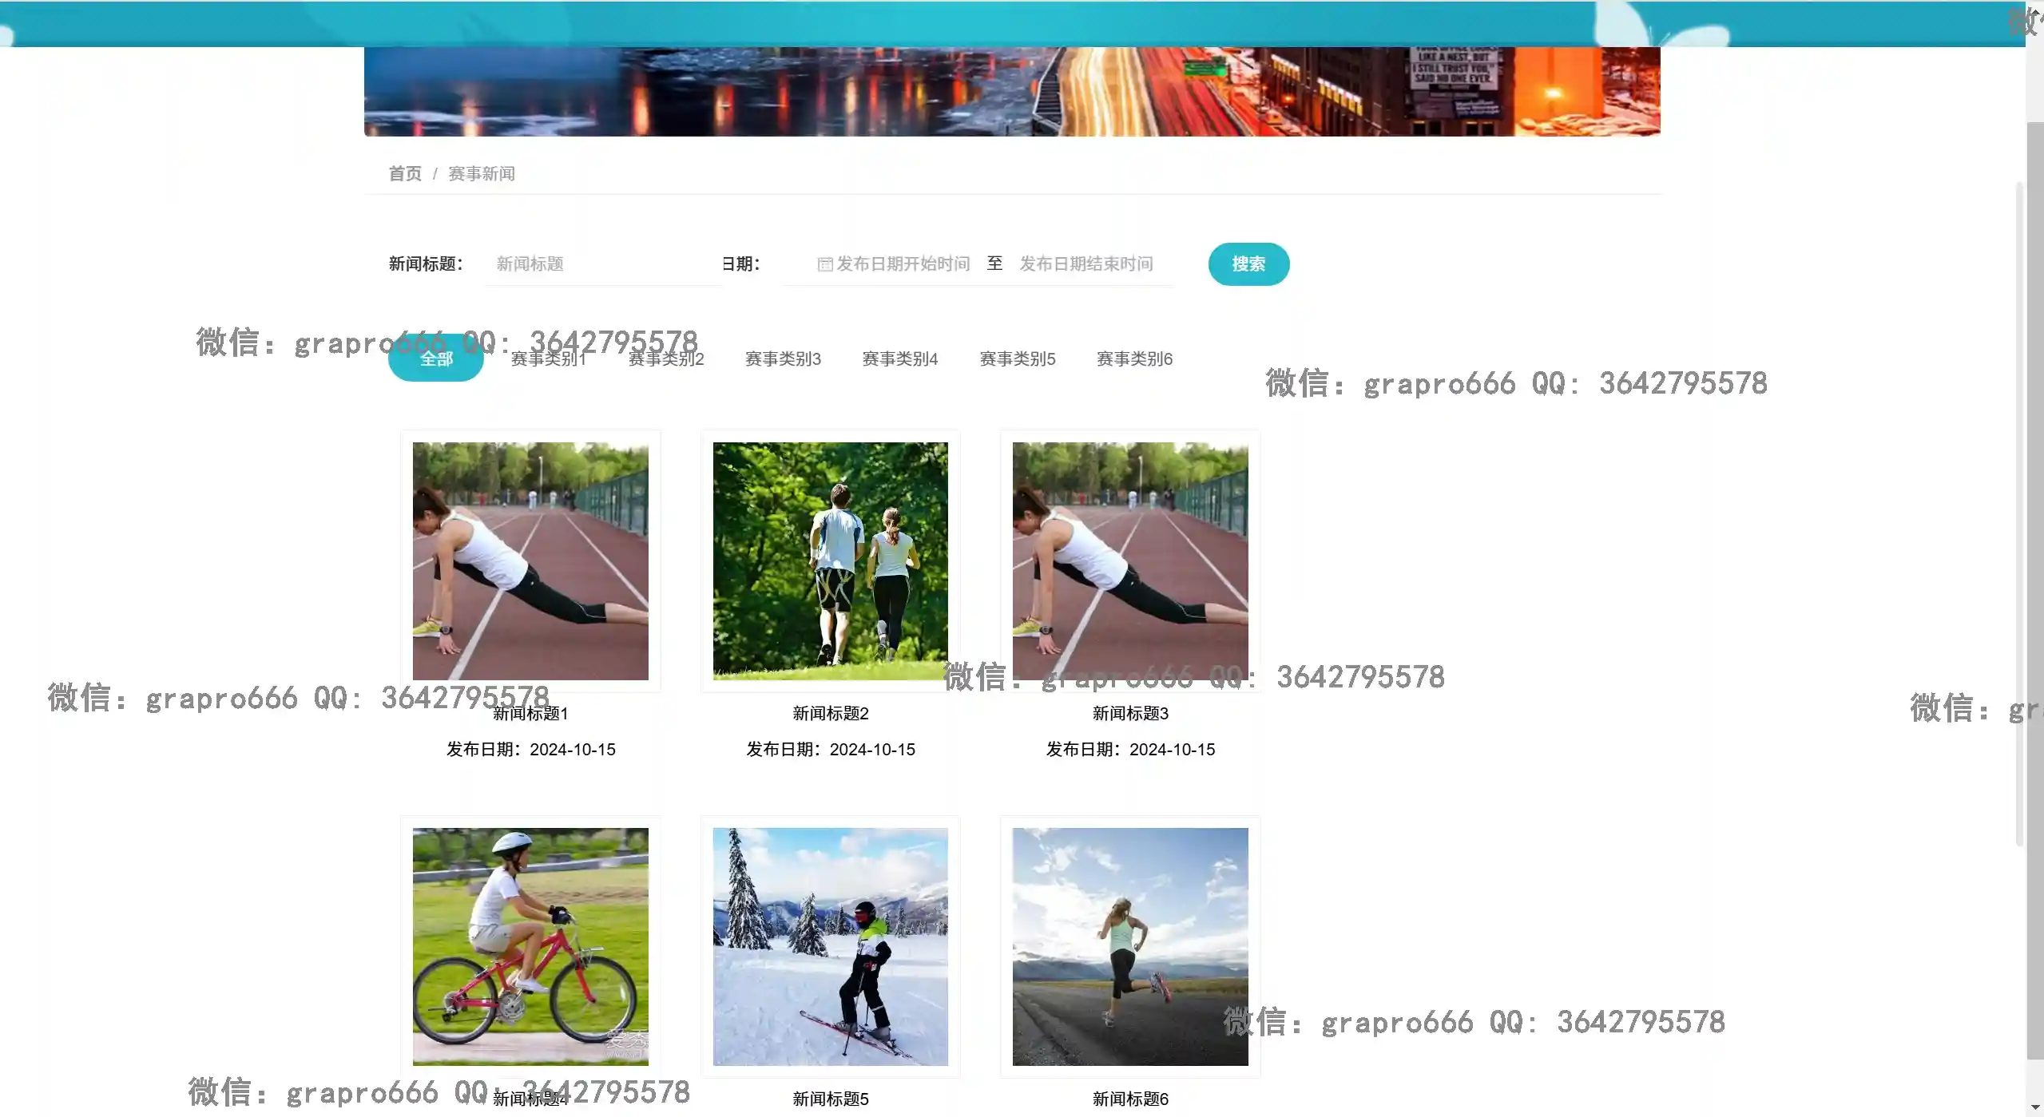Filter by 赛事类别5

(1018, 359)
